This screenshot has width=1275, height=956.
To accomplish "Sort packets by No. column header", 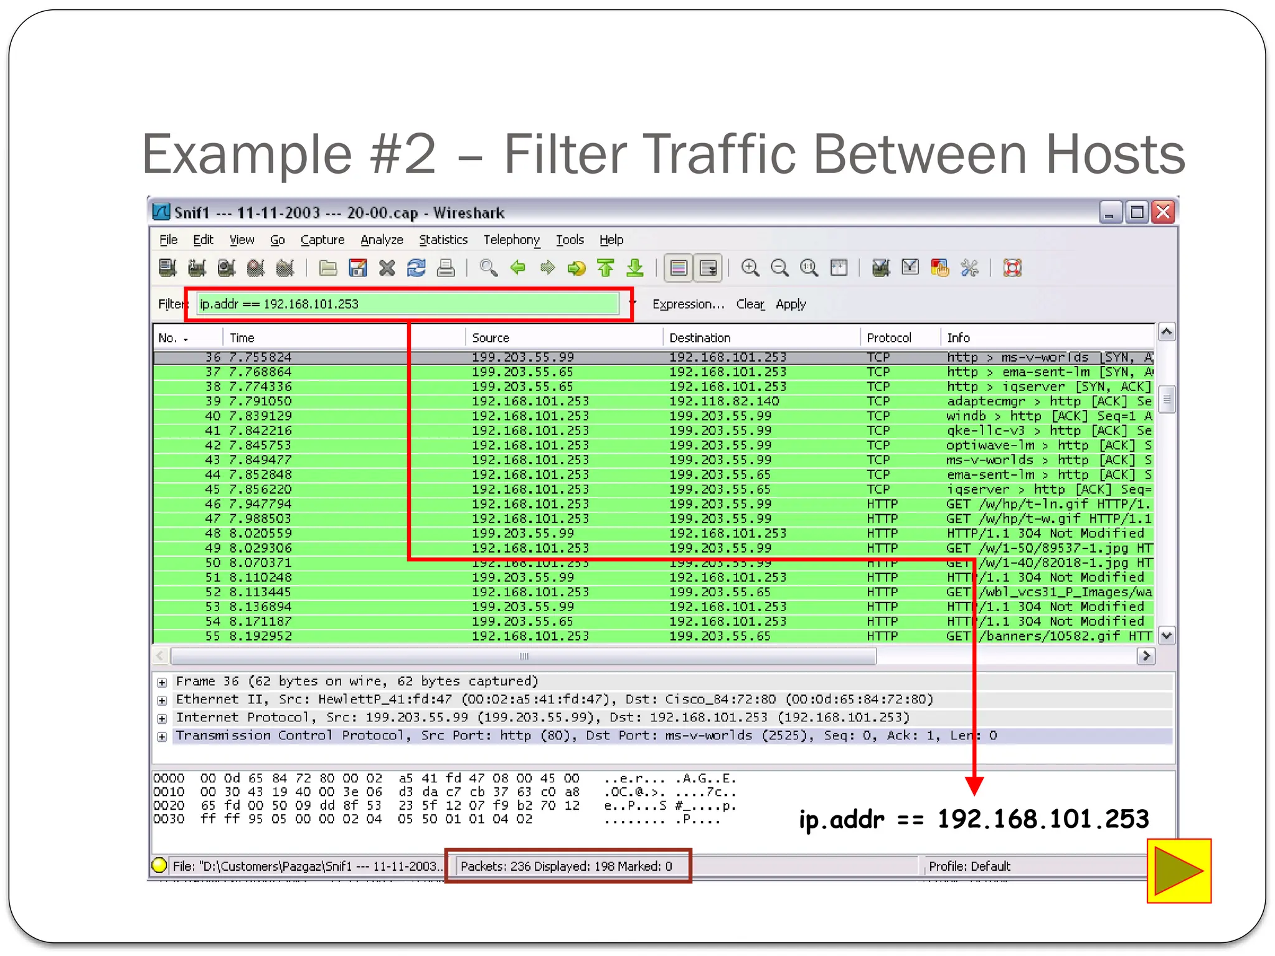I will [188, 338].
